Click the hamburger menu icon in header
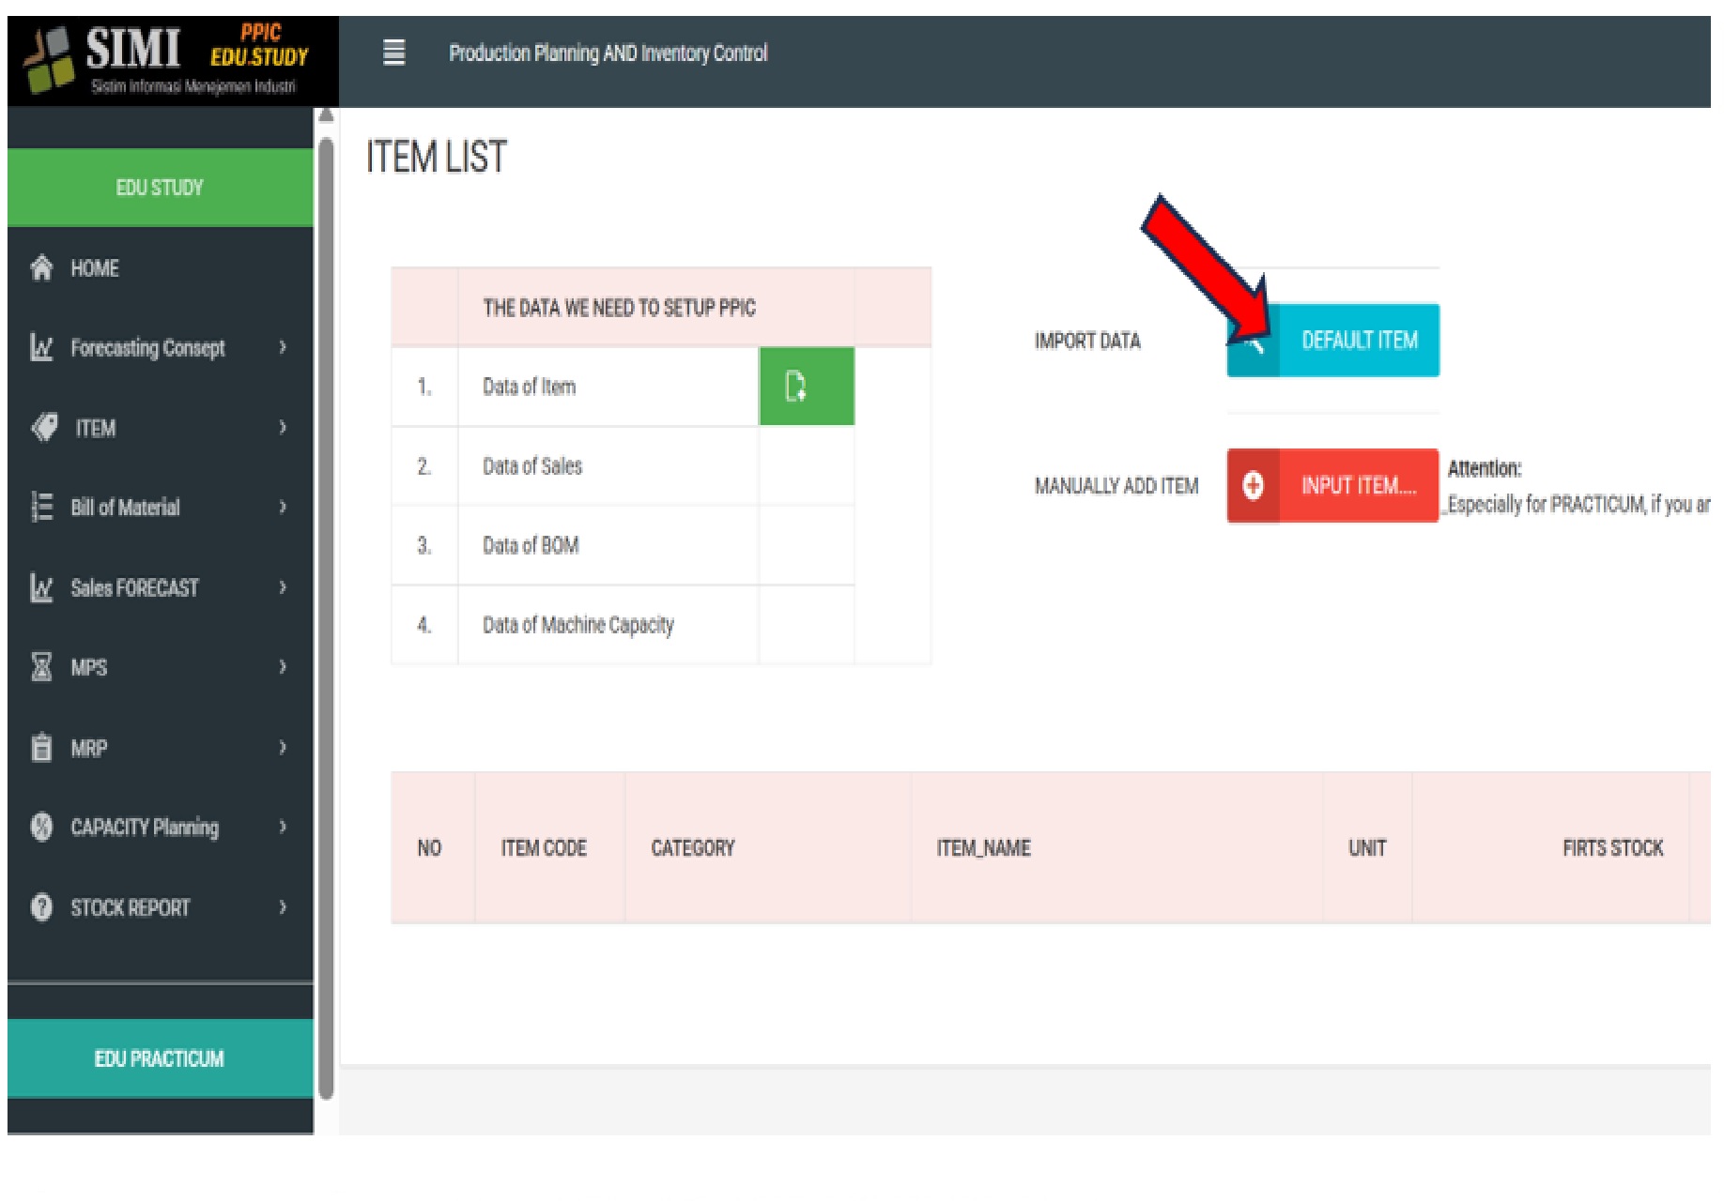This screenshot has height=1201, width=1724. (394, 53)
